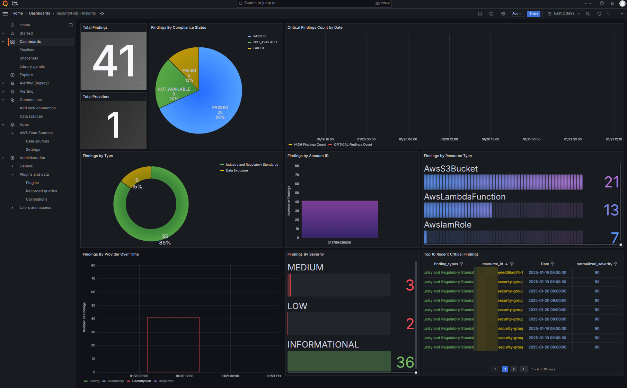
Task: Open Library panels in sidebar
Action: pos(32,67)
